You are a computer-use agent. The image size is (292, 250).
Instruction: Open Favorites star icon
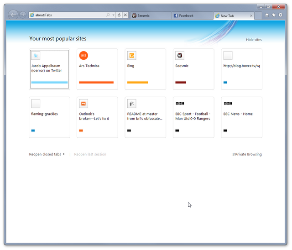(x=274, y=15)
